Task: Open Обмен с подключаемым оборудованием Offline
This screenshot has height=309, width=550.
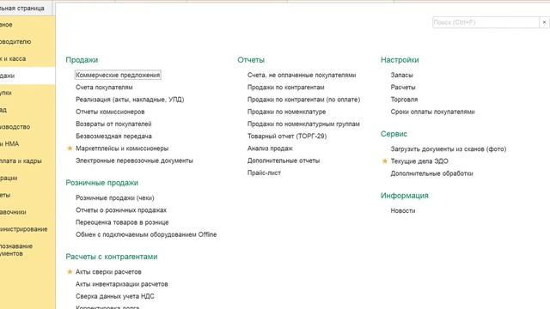Action: (146, 234)
